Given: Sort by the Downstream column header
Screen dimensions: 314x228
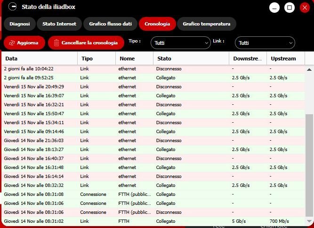Looking at the screenshot, I should (248, 59).
